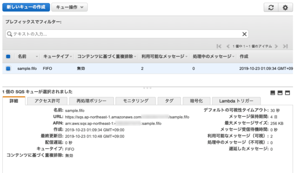This screenshot has width=295, height=173.
Task: Switch to the タグ tab
Action: 169,101
